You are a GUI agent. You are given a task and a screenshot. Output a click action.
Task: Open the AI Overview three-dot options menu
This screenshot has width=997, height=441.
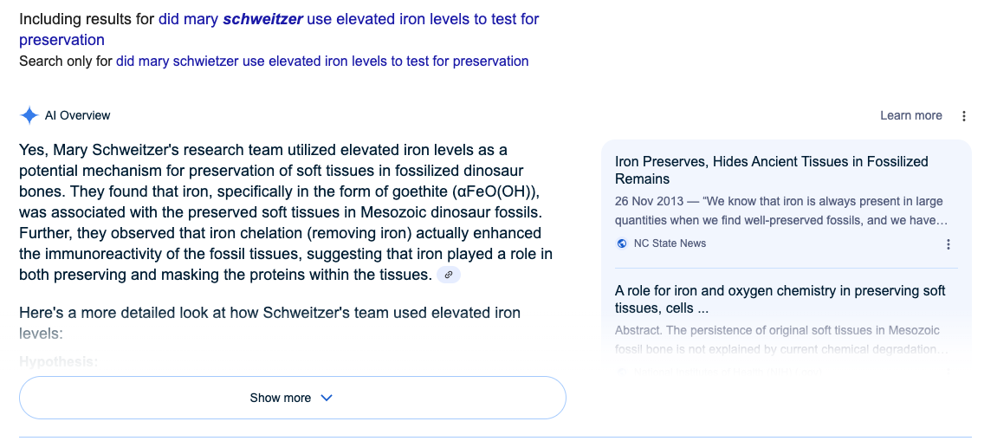click(x=964, y=116)
